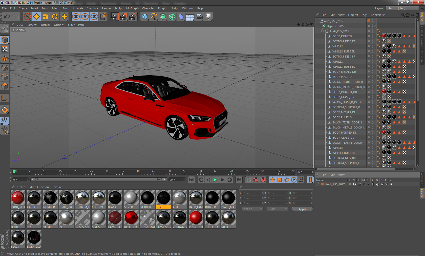This screenshot has height=256, width=425.
Task: Open the World coordinate dropdown
Action: click(253, 209)
